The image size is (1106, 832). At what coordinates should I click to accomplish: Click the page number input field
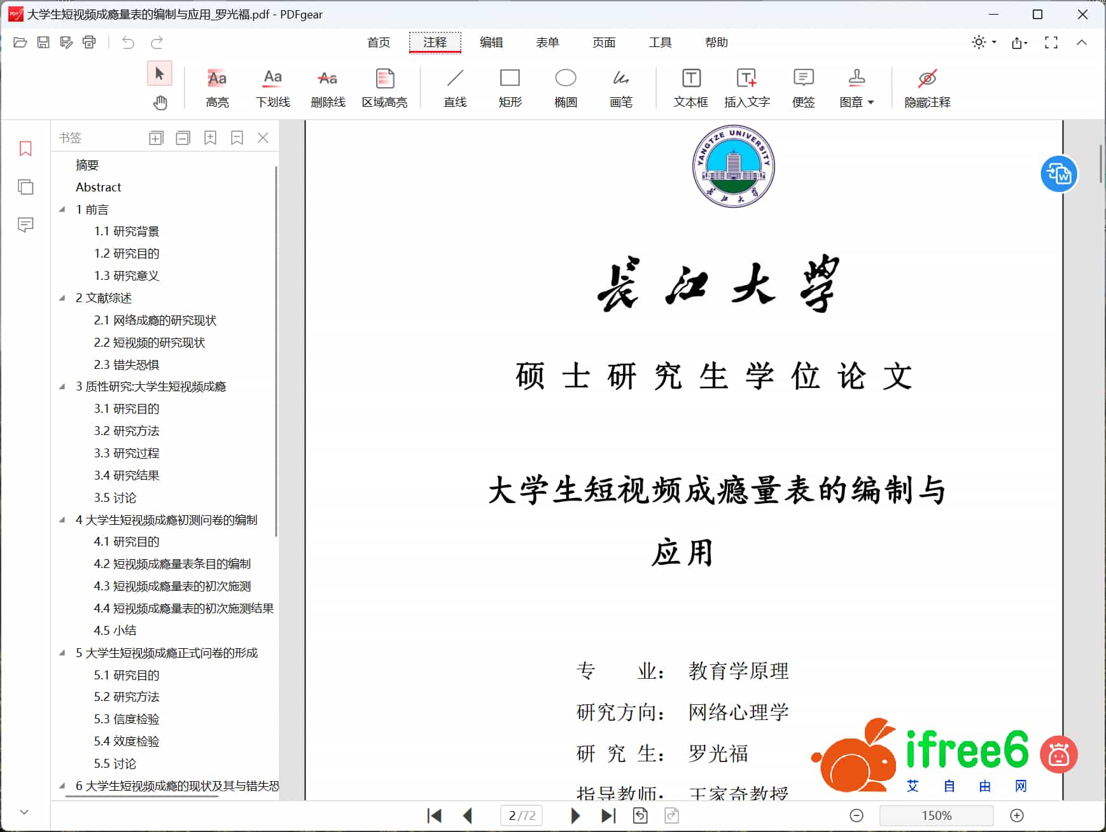pyautogui.click(x=521, y=815)
